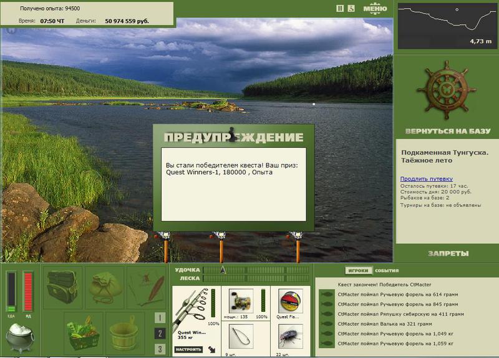The height and width of the screenshot is (358, 499).
Task: Click ВЕРНУТЬСЯ НА БАЗУ
Action: tap(448, 131)
